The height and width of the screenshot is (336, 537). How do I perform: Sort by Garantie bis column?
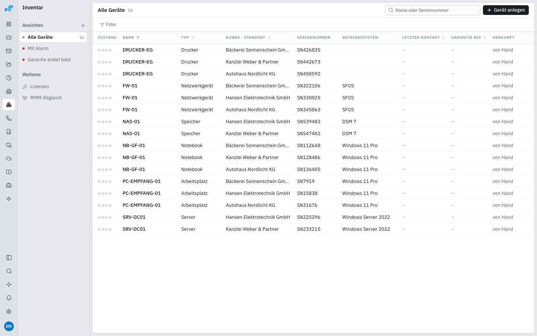[468, 38]
